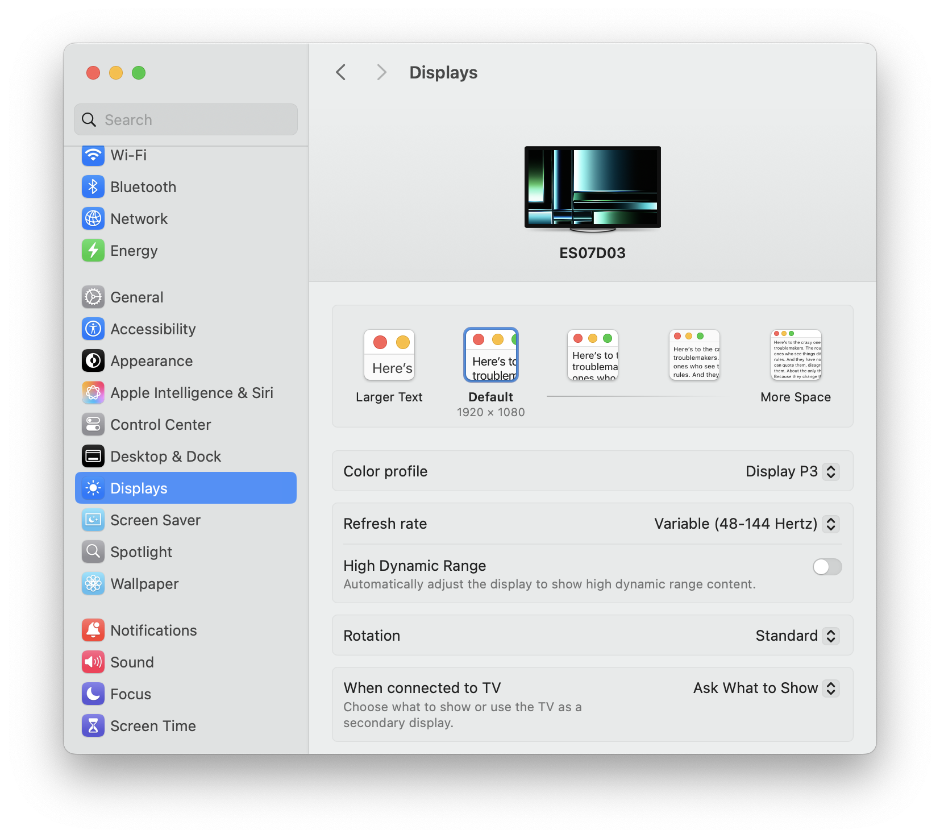Go forward with the right chevron
This screenshot has height=838, width=940.
[x=381, y=72]
